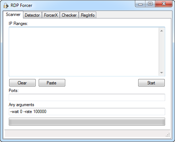The image size is (175, 142).
Task: Click the IP Ranges scrollbar up arrow
Action: point(162,31)
